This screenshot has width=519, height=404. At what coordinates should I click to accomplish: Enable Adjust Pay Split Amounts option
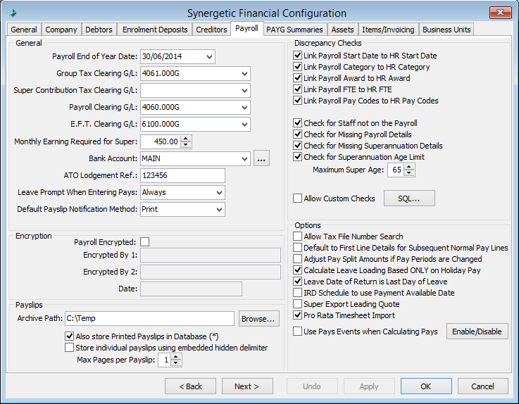click(x=298, y=259)
